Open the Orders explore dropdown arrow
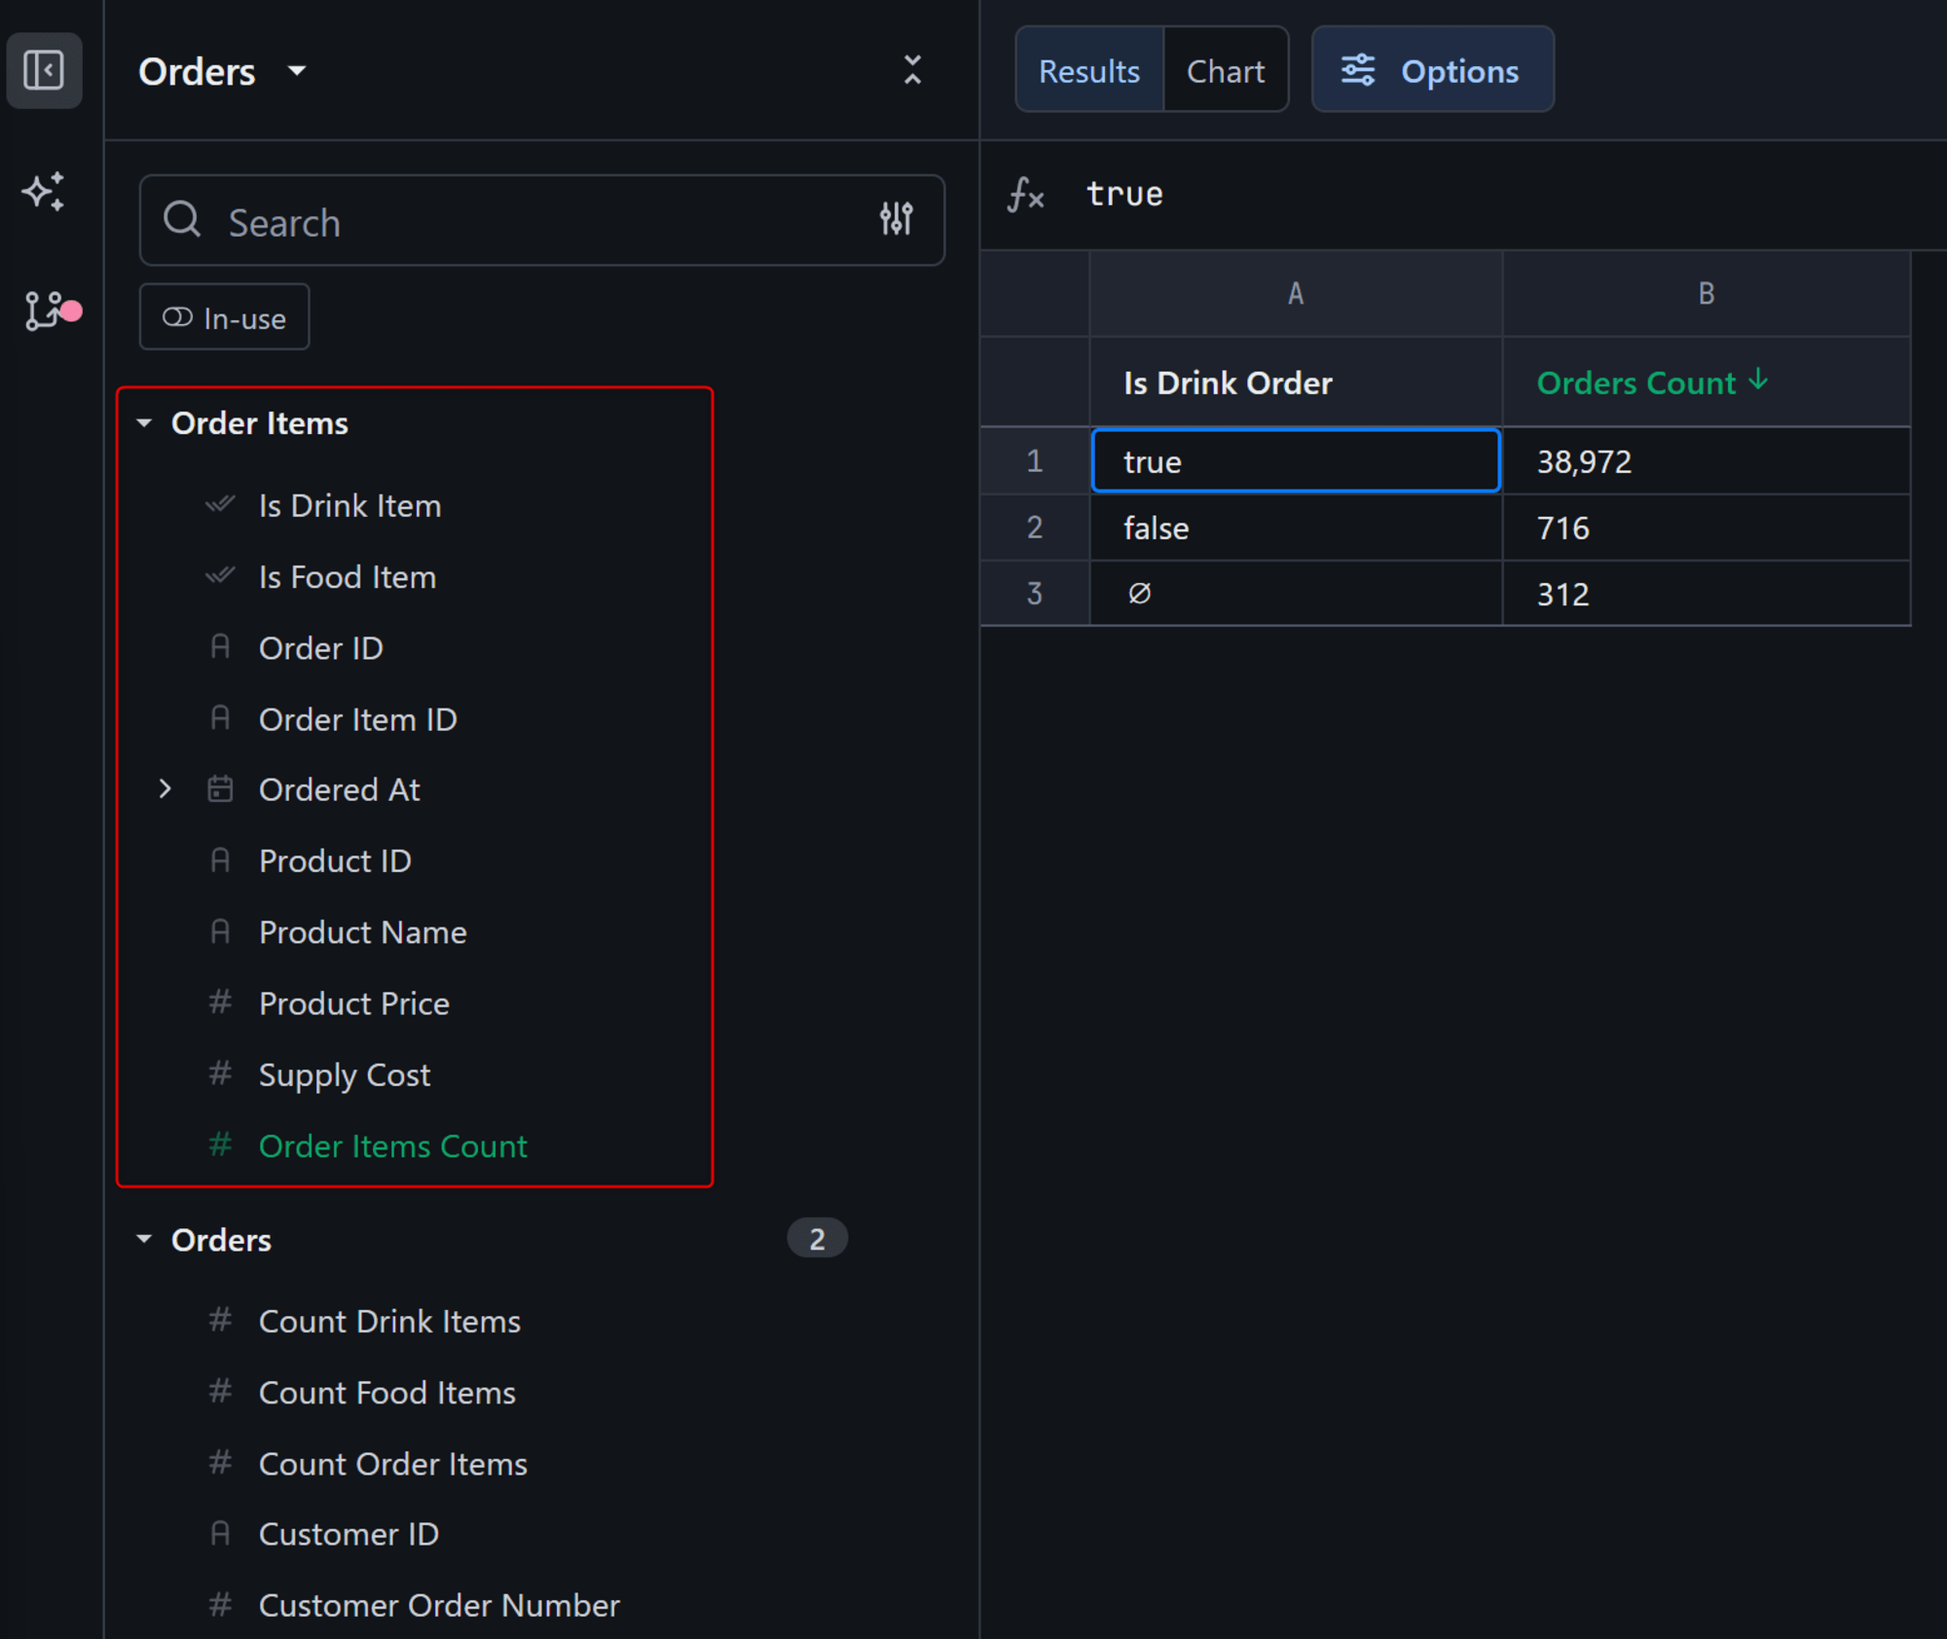 coord(297,71)
